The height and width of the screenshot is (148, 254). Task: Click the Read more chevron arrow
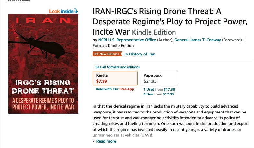pyautogui.click(x=94, y=141)
